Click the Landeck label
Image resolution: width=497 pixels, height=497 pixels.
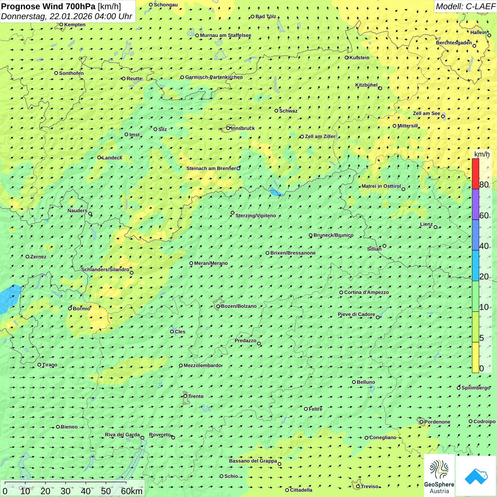[x=112, y=158]
